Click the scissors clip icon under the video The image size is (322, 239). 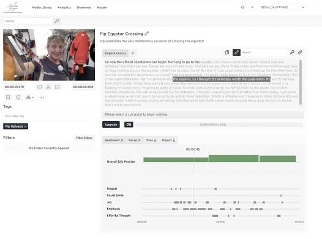click(x=48, y=87)
